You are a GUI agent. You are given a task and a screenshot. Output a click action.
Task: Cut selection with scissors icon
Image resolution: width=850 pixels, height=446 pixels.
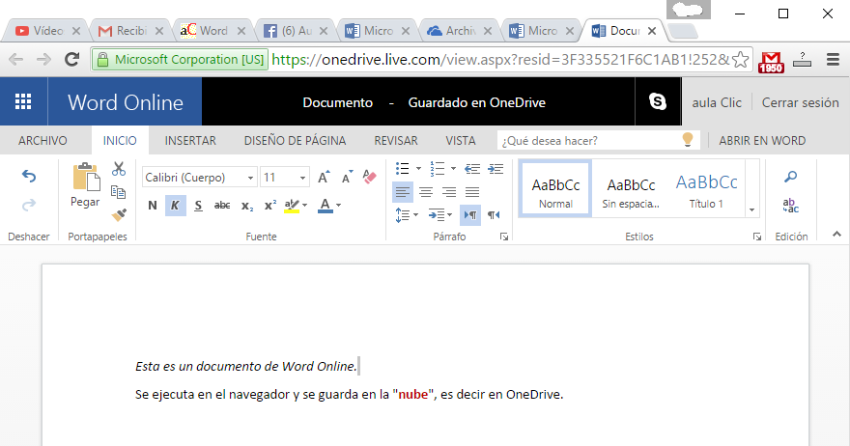119,169
